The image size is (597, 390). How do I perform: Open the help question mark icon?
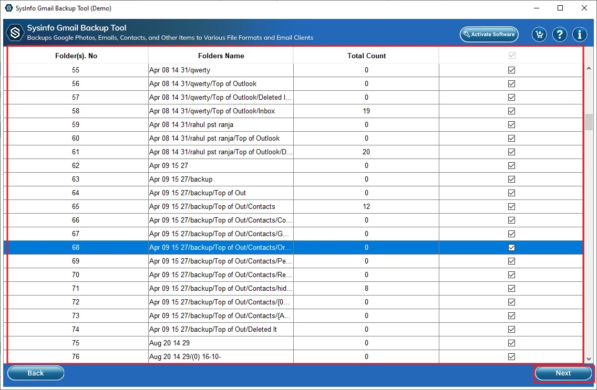coord(560,35)
